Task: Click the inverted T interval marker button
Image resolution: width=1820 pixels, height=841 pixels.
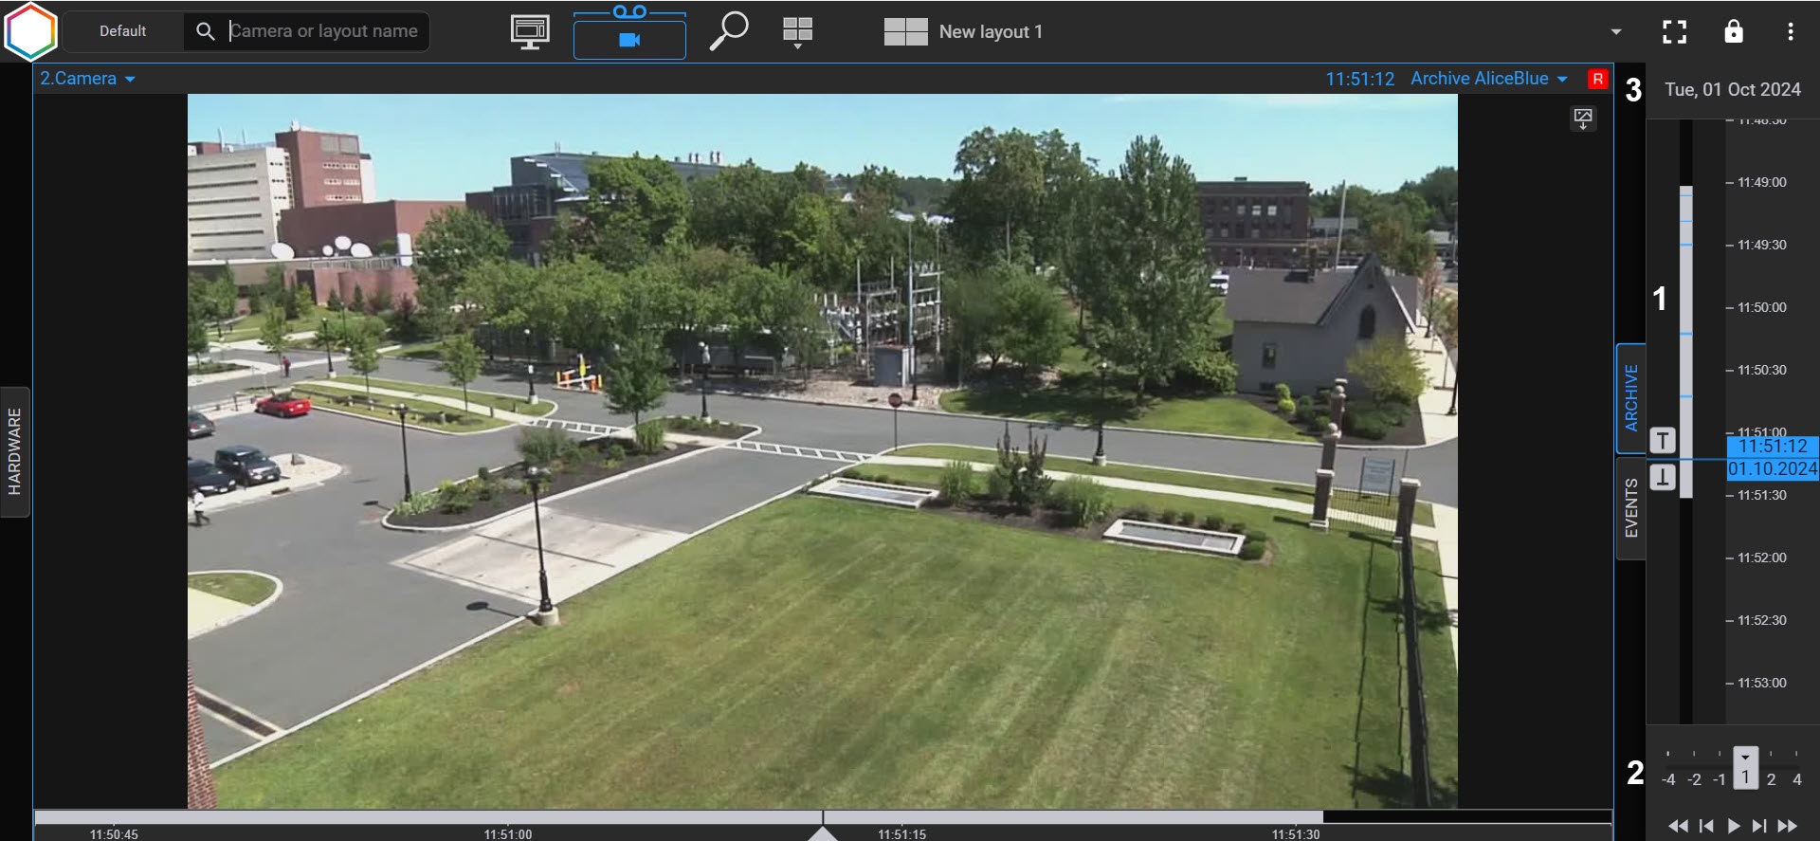Action: point(1663,477)
